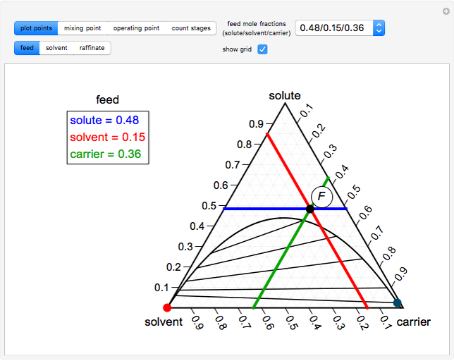Click the dropdown stepper arrows

point(379,28)
